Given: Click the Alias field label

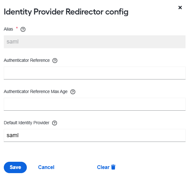Looking at the screenshot, I should [x=8, y=29].
